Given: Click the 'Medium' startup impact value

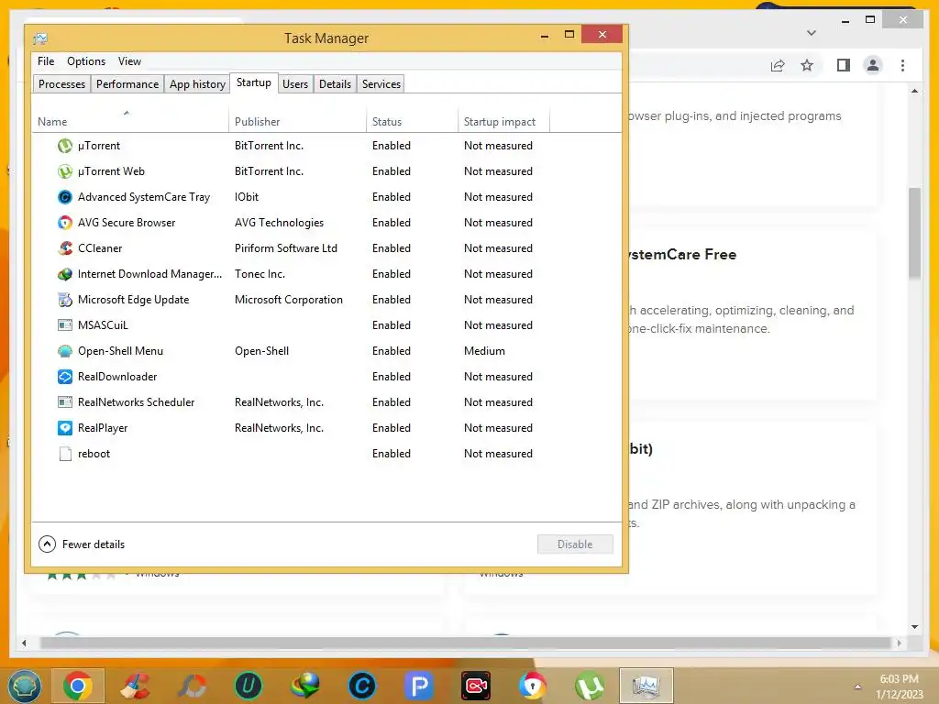Looking at the screenshot, I should (x=484, y=351).
